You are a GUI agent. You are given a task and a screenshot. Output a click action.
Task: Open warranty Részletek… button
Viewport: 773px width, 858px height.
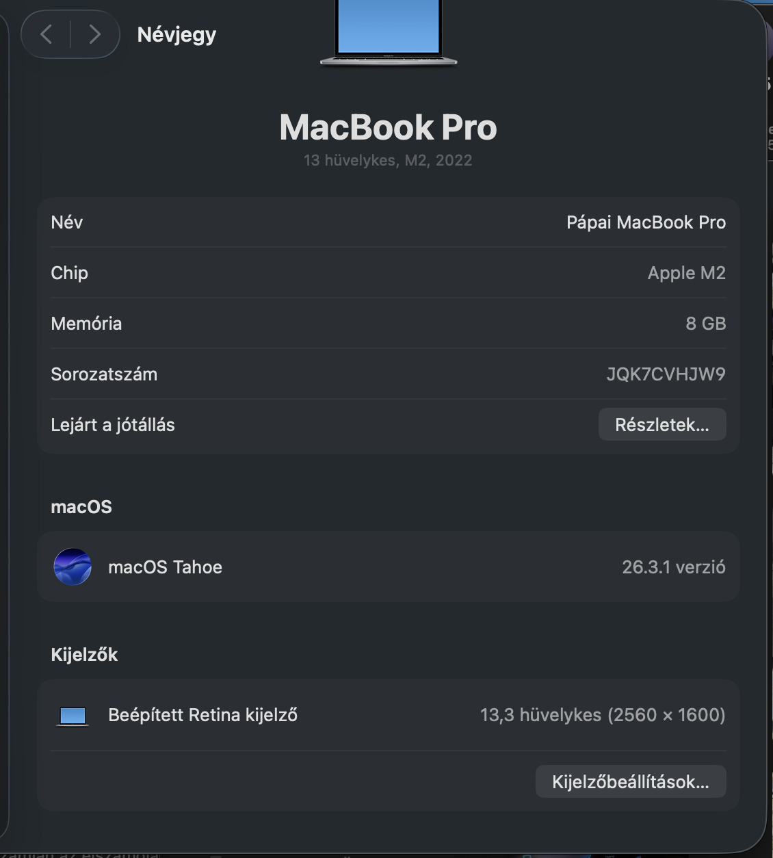point(661,425)
